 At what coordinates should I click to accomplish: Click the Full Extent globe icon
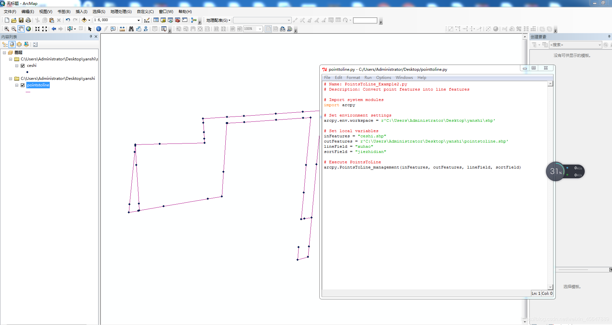tap(29, 29)
